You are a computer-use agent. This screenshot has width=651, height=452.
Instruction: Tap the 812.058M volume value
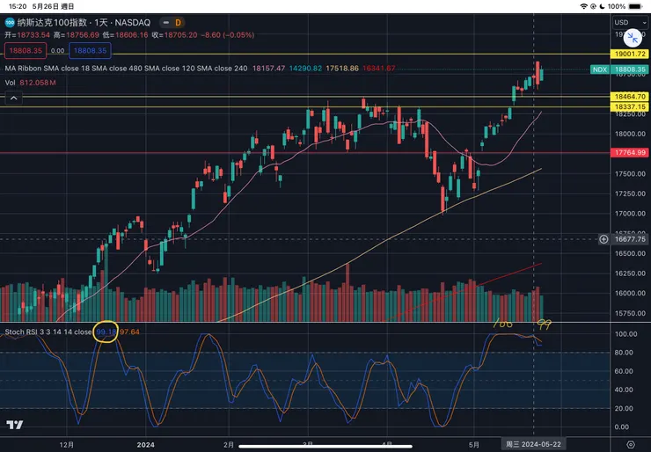38,83
